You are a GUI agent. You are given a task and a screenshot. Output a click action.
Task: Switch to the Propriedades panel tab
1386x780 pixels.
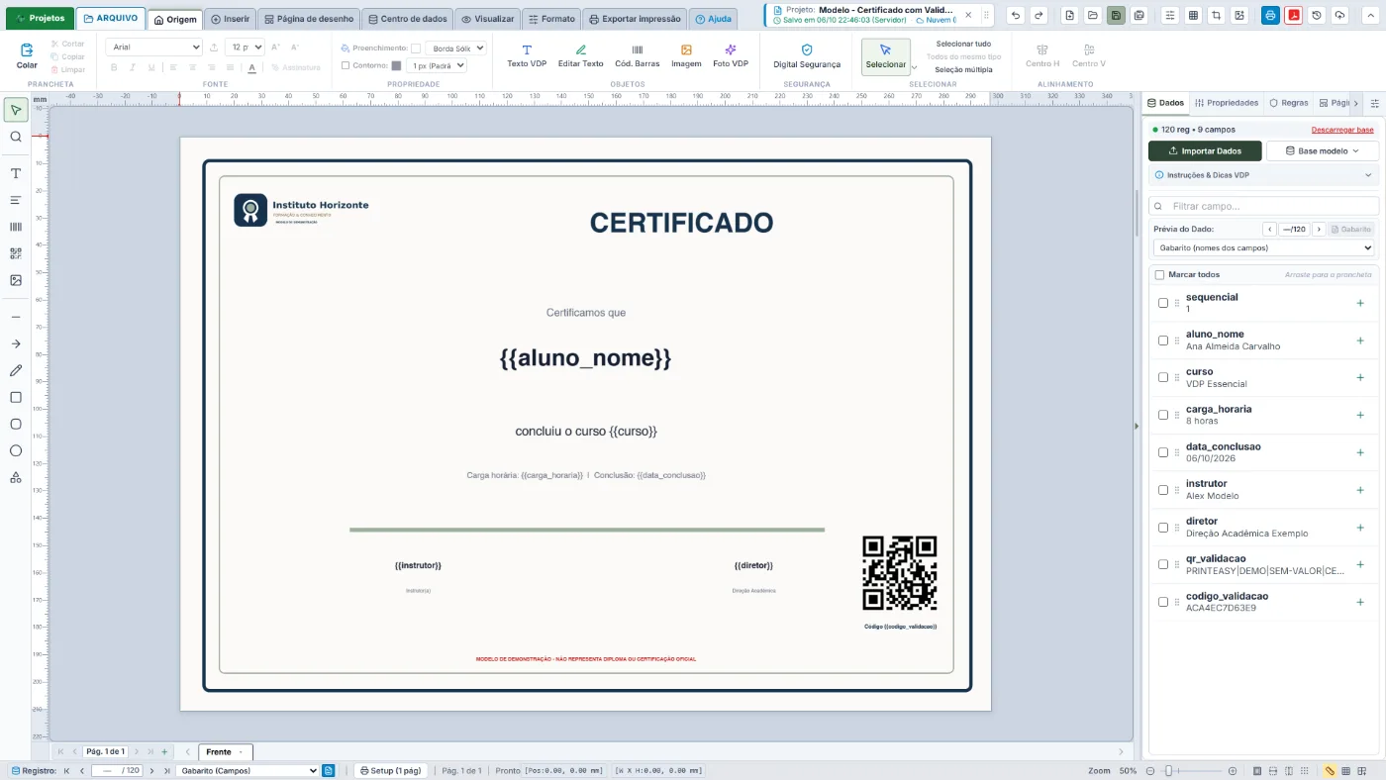(x=1227, y=103)
